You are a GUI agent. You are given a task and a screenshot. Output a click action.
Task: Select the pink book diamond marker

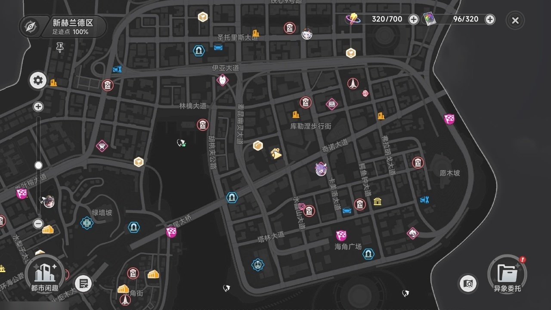[331, 104]
